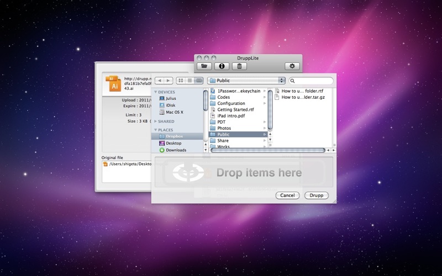The height and width of the screenshot is (276, 442).
Task: Click the original file path in info window
Action: click(130, 164)
